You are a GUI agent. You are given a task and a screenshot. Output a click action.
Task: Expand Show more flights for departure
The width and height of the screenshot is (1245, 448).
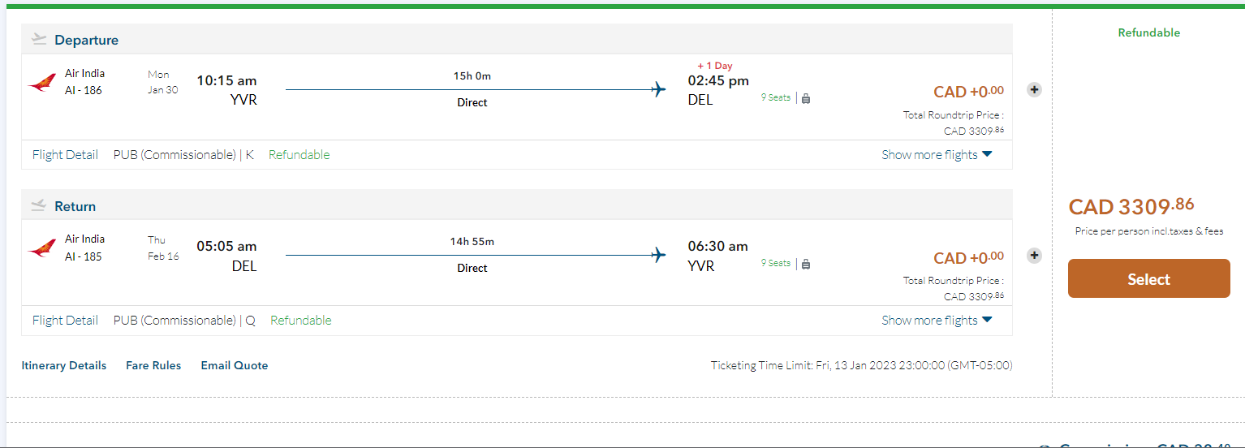[937, 155]
